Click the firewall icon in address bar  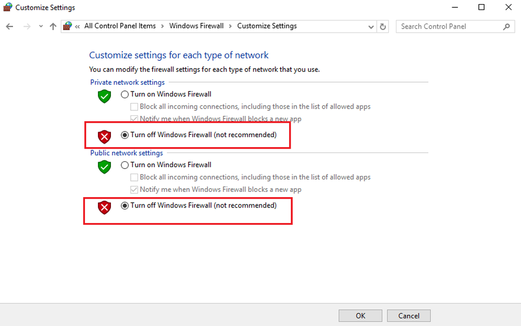[67, 27]
